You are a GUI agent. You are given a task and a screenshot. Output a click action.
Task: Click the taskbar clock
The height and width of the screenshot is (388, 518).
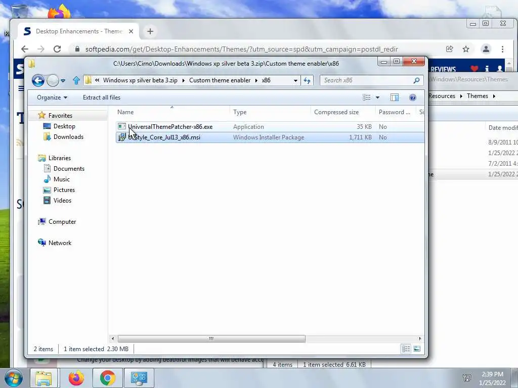pyautogui.click(x=492, y=378)
